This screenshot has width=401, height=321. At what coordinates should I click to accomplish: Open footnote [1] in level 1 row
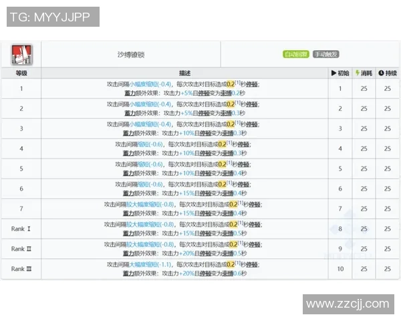(237, 83)
